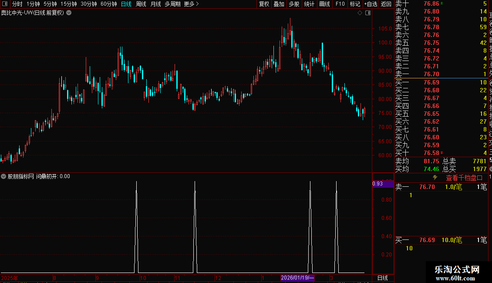Open the 画线 drawing tool
This screenshot has width=492, height=283.
(324, 4)
